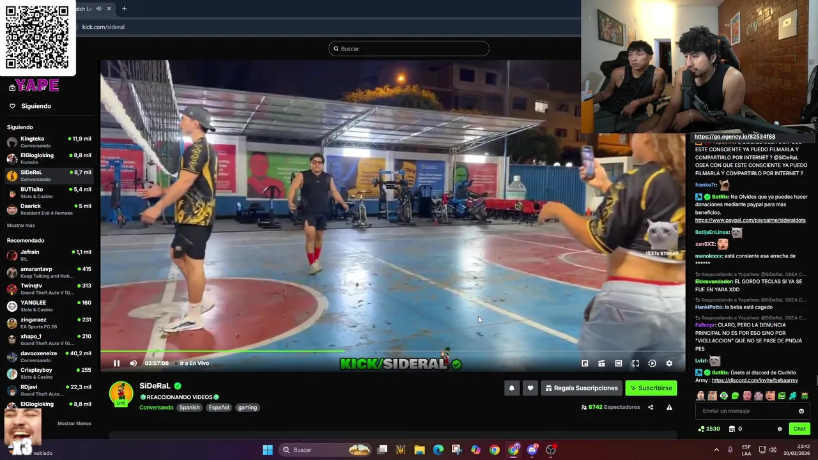Open channel points icon showing 1530
This screenshot has height=460, width=818.
coord(709,429)
